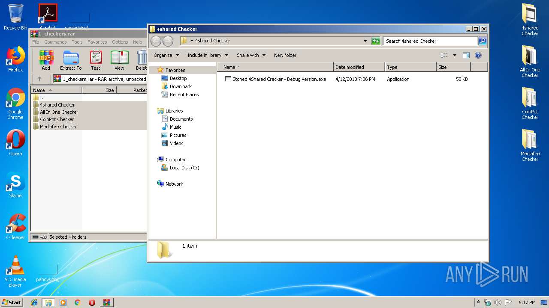549x308 pixels.
Task: Click New folder button
Action: point(285,55)
